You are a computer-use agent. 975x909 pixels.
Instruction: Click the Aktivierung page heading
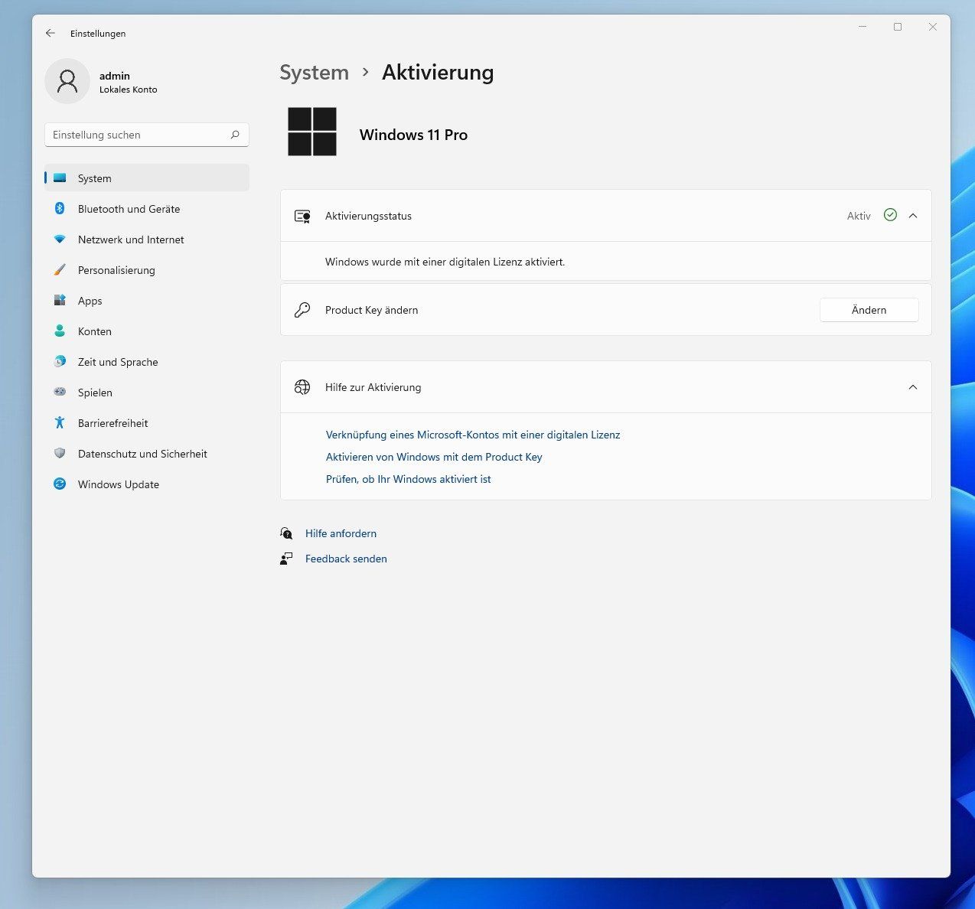point(438,72)
